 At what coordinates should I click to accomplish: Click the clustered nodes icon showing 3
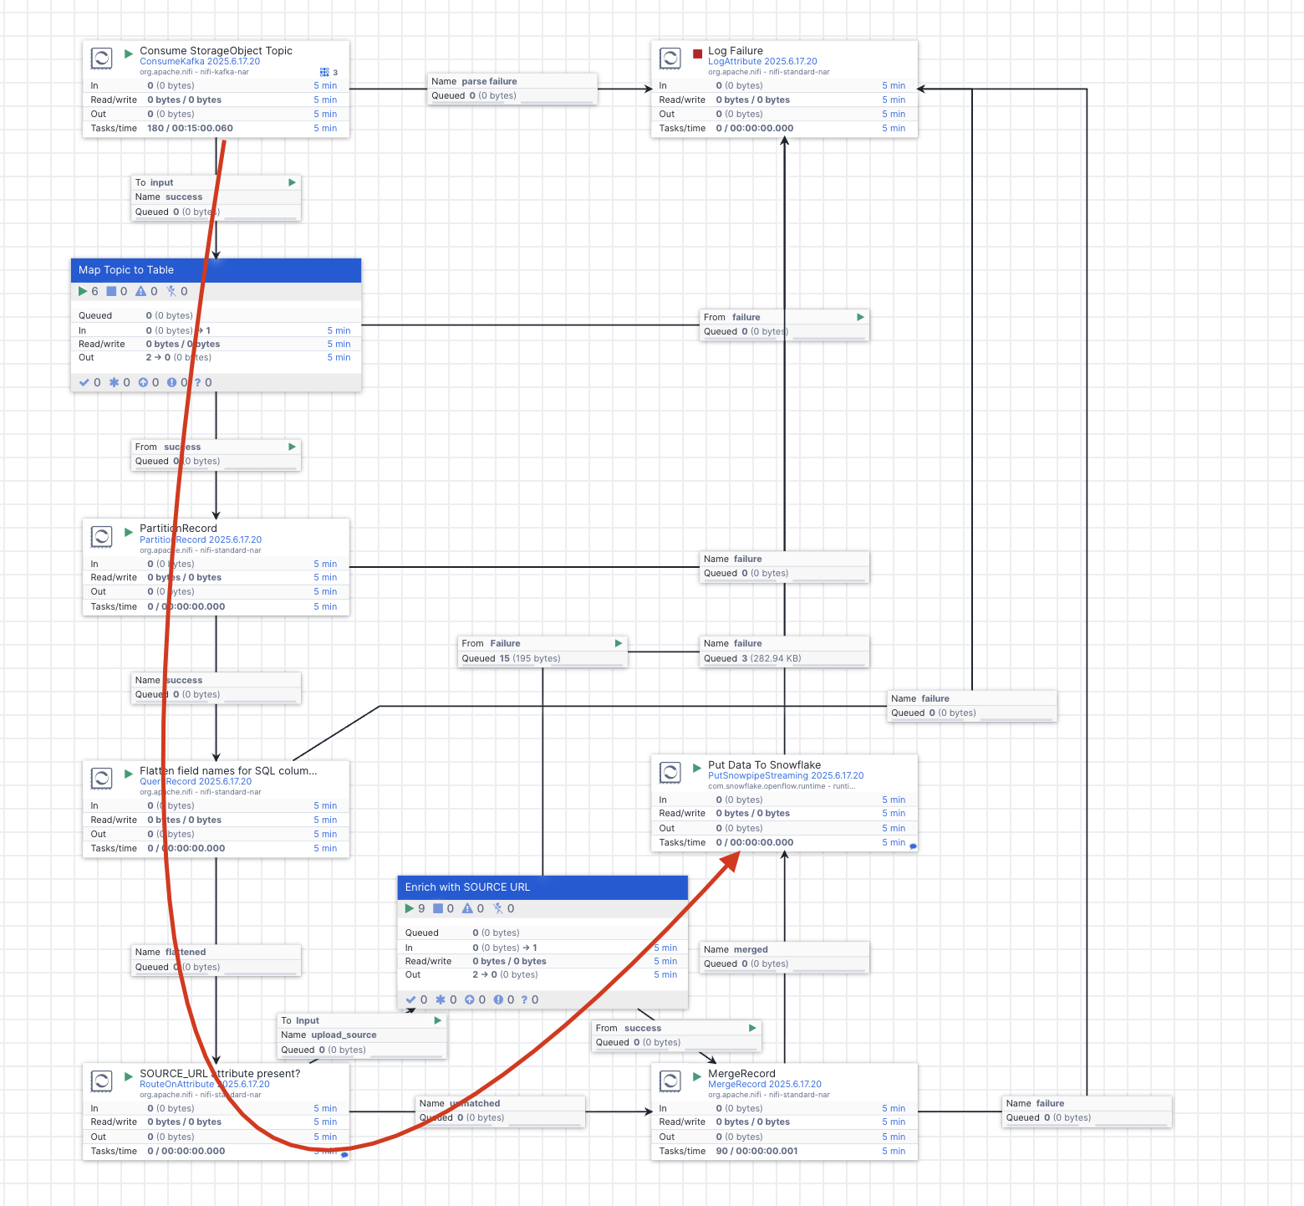(x=325, y=72)
